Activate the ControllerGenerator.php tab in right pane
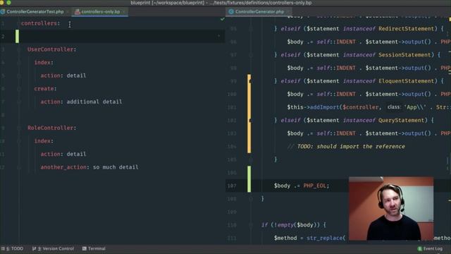The image size is (451, 254). (x=259, y=12)
